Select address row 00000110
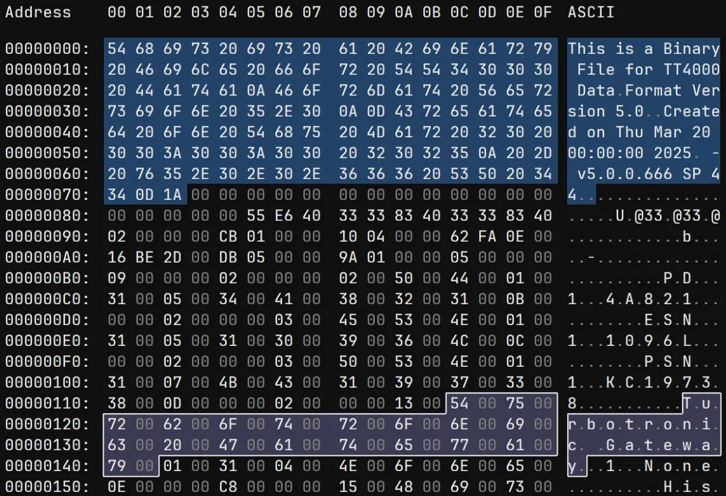 48,404
